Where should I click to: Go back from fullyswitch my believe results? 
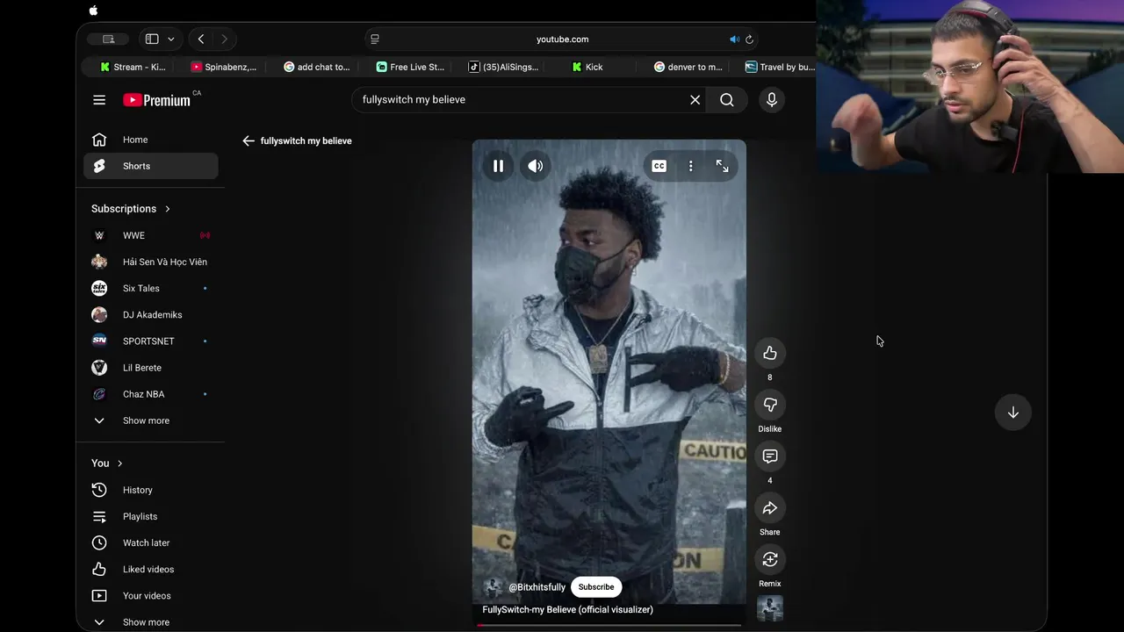[x=249, y=140]
